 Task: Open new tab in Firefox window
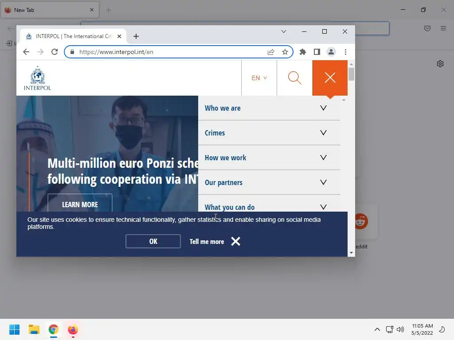click(x=109, y=10)
